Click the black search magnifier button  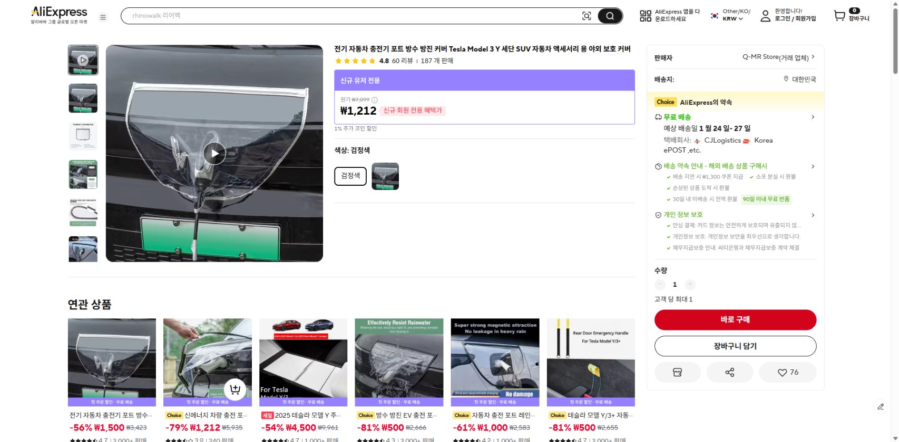(x=610, y=16)
